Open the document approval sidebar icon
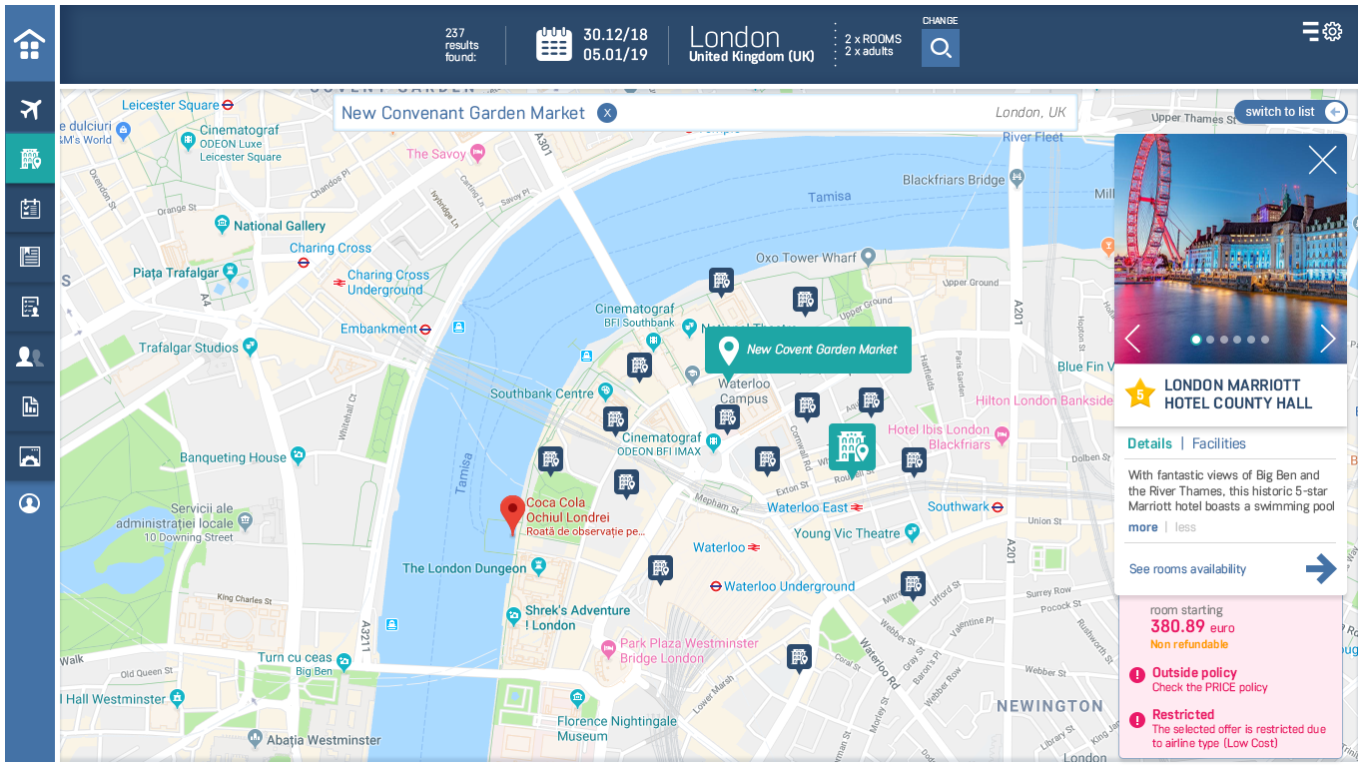The width and height of the screenshot is (1364, 767). point(30,307)
